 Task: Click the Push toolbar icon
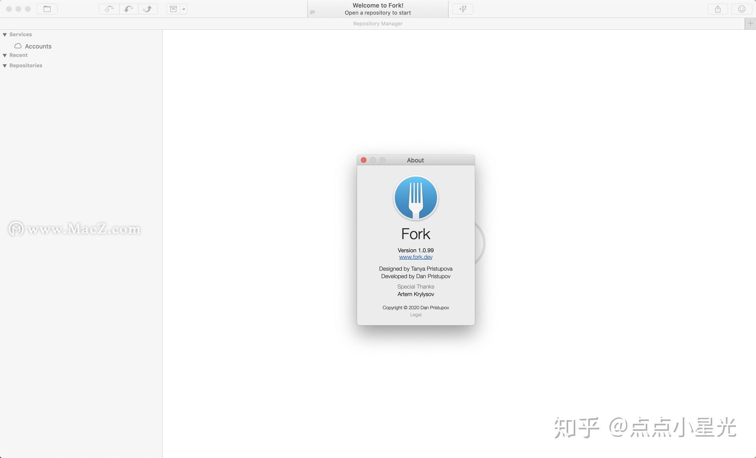pos(148,9)
